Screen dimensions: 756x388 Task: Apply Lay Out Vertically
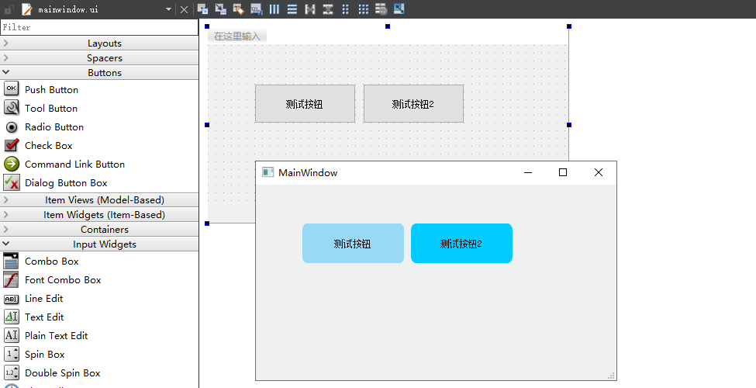tap(292, 9)
